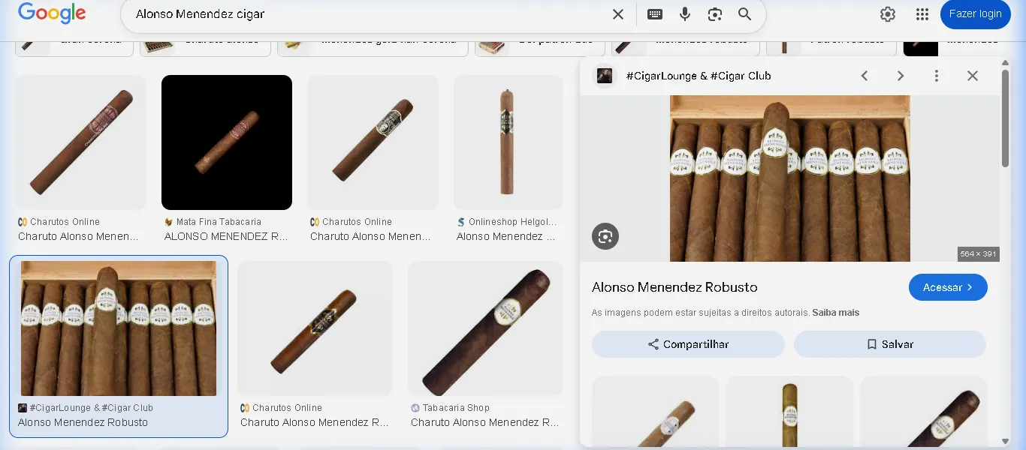This screenshot has height=450, width=1026.
Task: Open the Alonso Menendez Robusto title link
Action: click(x=674, y=287)
